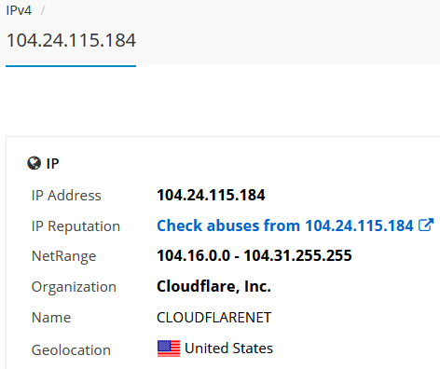The width and height of the screenshot is (440, 369).
Task: Click the Geolocation label
Action: (x=71, y=350)
